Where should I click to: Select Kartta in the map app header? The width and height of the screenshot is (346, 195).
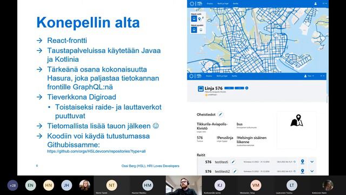tap(236, 4)
